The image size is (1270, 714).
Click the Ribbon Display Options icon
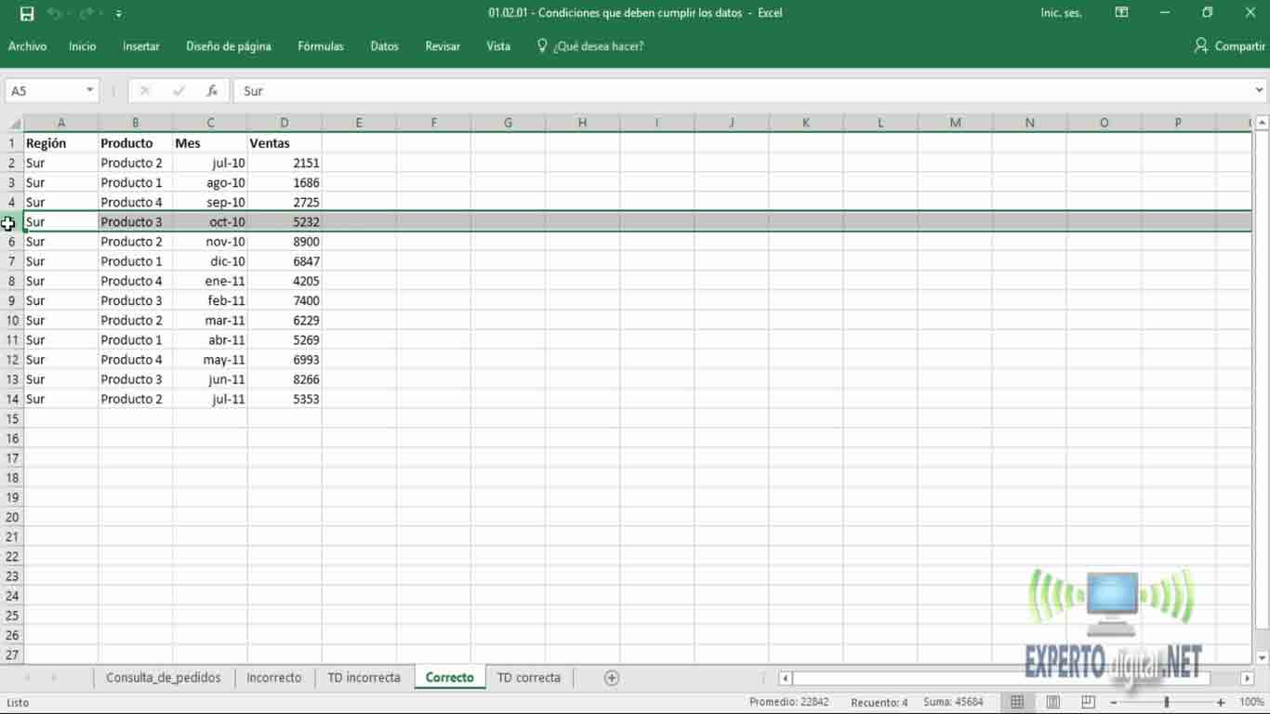pos(1122,13)
